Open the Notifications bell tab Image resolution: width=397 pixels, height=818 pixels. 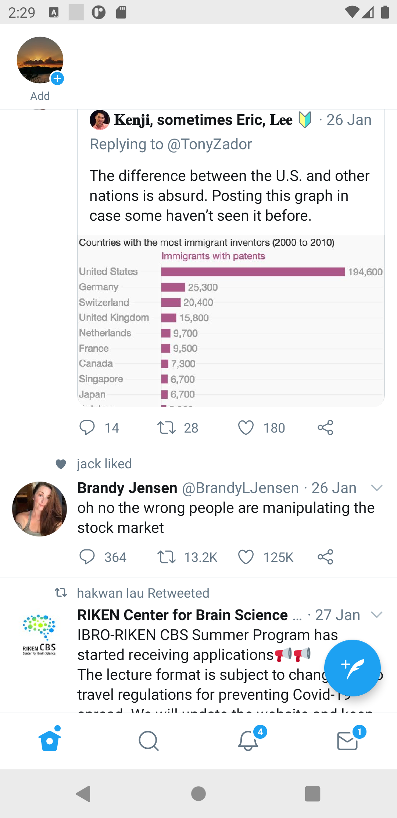(248, 741)
